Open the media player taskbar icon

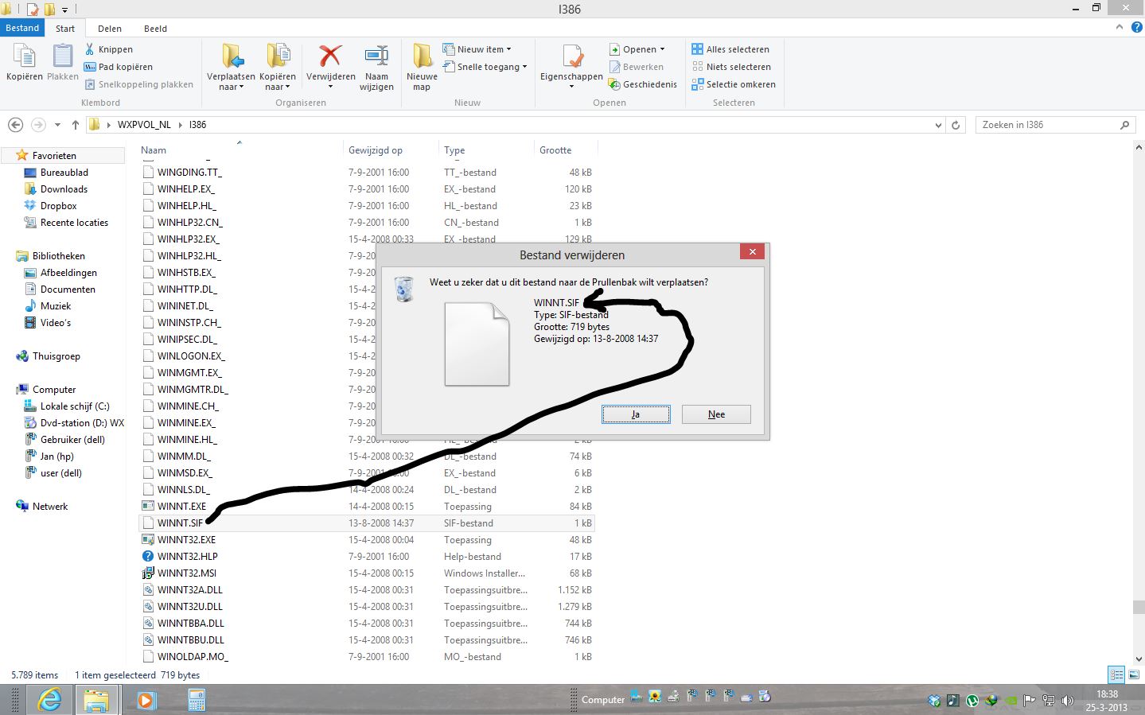click(145, 700)
